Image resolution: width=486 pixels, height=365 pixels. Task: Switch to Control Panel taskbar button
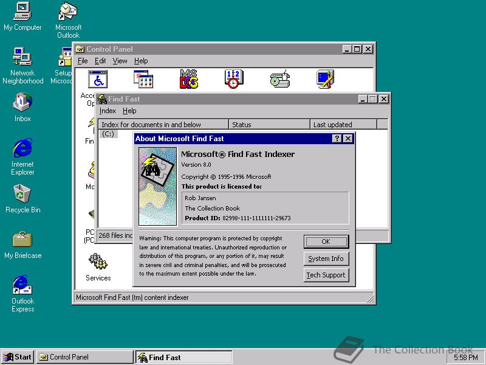pyautogui.click(x=84, y=357)
